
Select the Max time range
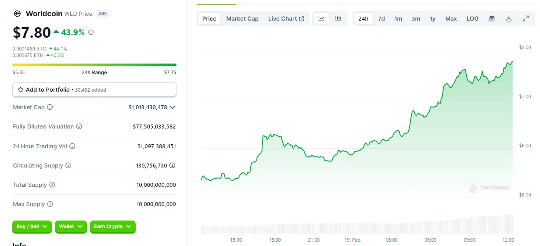coord(451,18)
